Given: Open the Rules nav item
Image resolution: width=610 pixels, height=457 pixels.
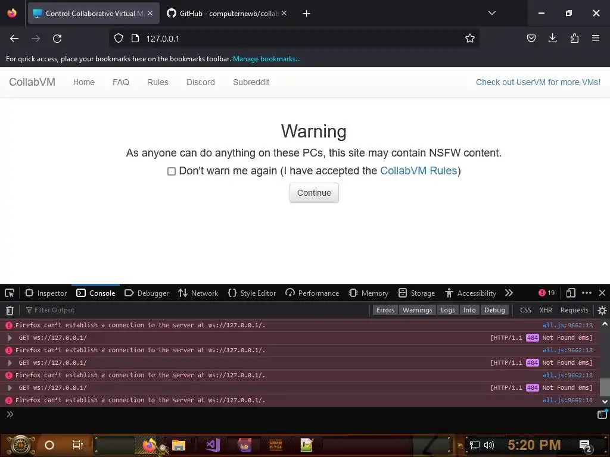Looking at the screenshot, I should click(157, 82).
